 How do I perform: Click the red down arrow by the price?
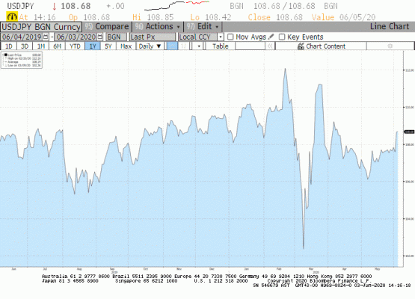pos(55,6)
